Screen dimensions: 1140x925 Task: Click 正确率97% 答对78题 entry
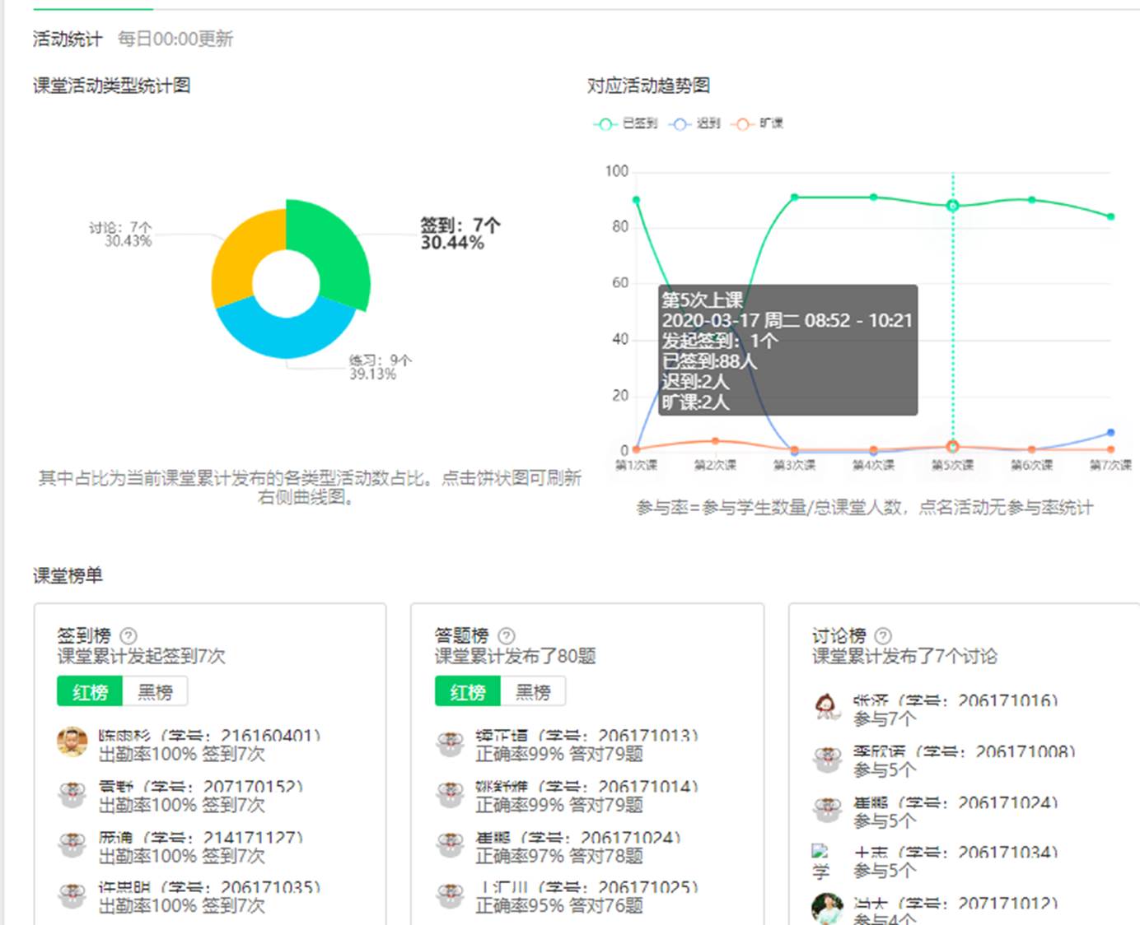tap(559, 856)
